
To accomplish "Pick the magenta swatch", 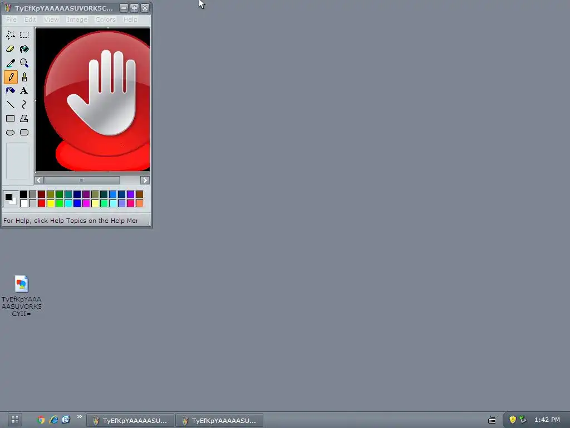I will coord(86,203).
